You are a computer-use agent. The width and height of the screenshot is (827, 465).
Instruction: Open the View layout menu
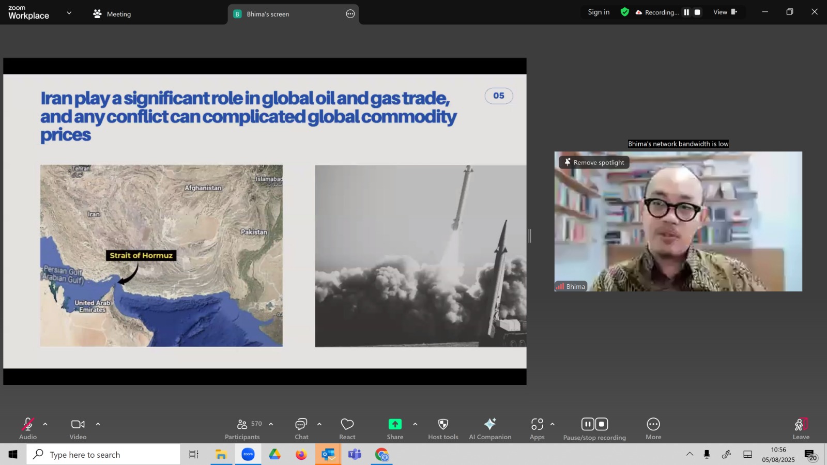tap(725, 12)
